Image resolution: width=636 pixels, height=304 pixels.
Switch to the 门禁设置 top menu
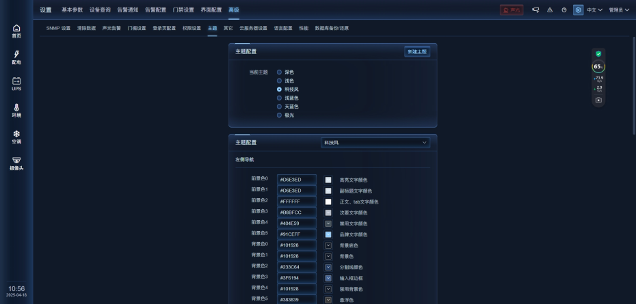click(x=182, y=10)
